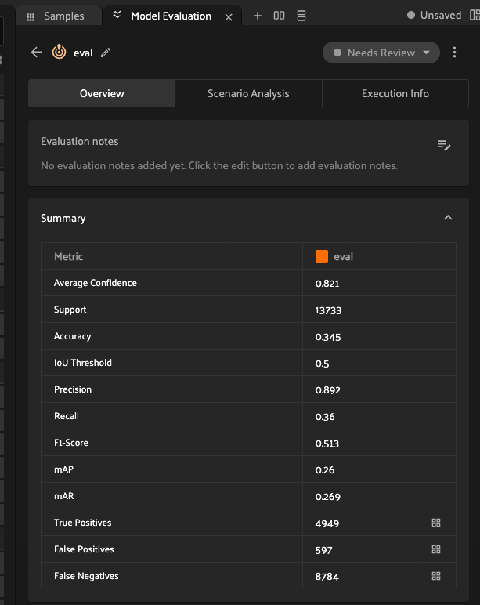Collapse the Summary section
480x605 pixels.
448,218
